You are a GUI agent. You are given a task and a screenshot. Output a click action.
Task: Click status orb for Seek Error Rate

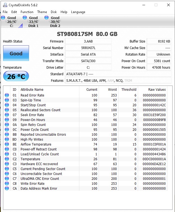point(7,115)
